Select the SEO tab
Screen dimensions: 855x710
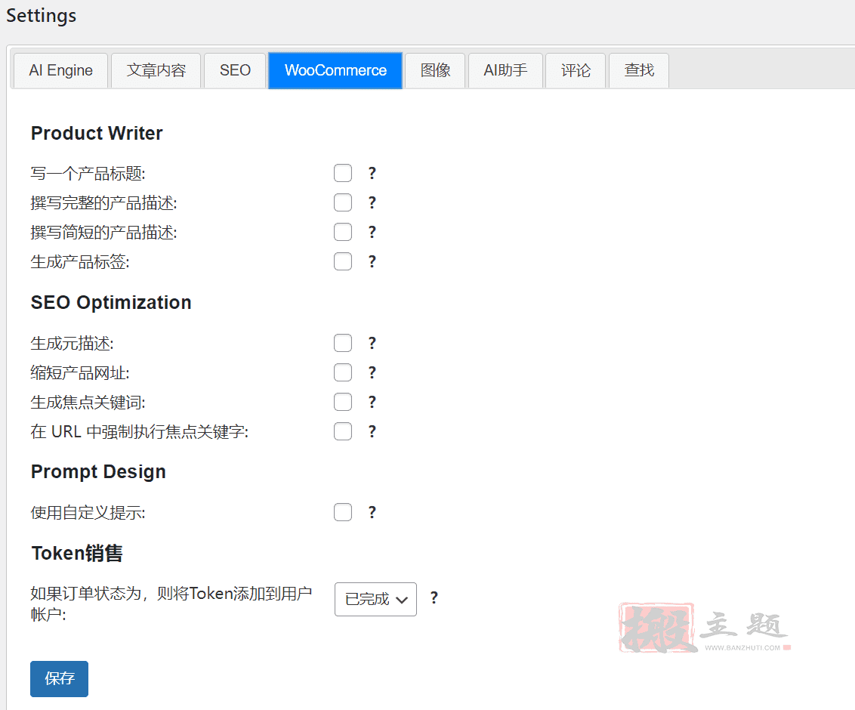pos(235,70)
